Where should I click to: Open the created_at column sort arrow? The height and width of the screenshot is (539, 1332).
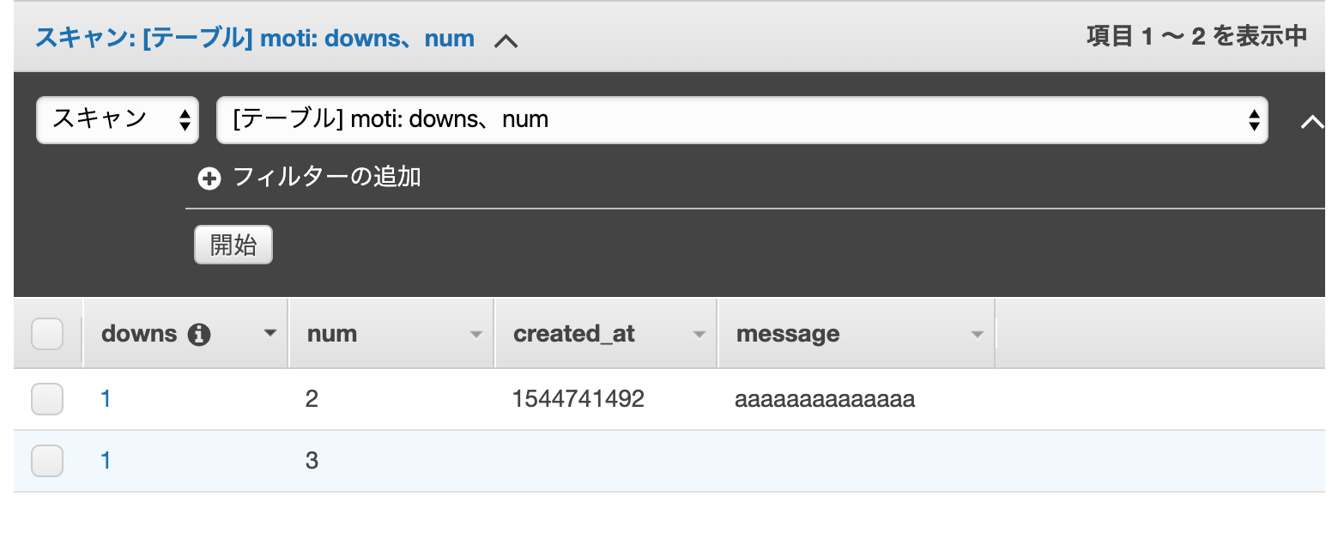pos(699,335)
